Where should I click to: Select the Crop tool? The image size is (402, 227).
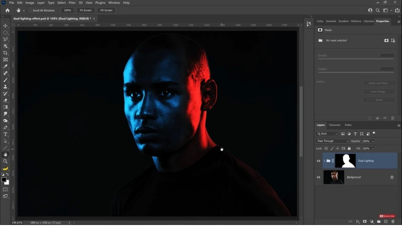6,53
